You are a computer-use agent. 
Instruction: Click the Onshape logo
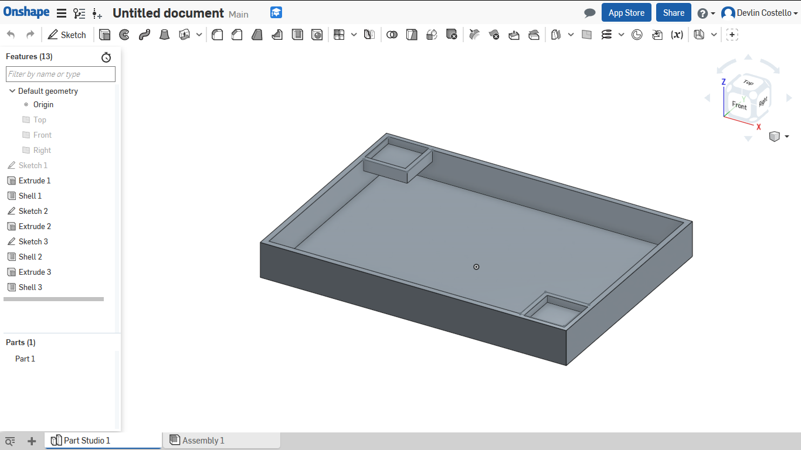[26, 12]
